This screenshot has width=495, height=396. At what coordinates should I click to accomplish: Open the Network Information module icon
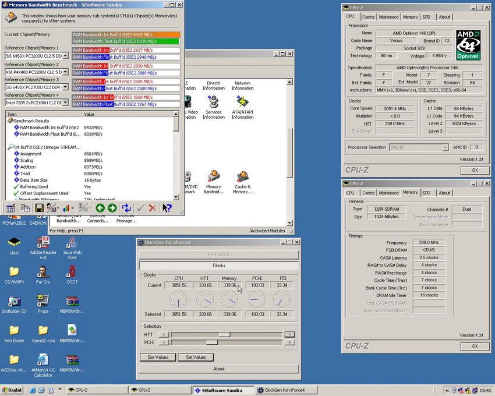coord(242,85)
